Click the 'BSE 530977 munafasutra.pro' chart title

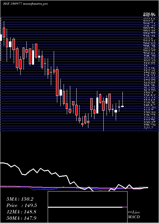(x=25, y=4)
